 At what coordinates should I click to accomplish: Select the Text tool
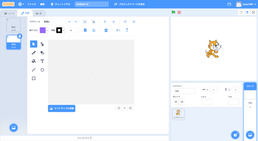42,61
